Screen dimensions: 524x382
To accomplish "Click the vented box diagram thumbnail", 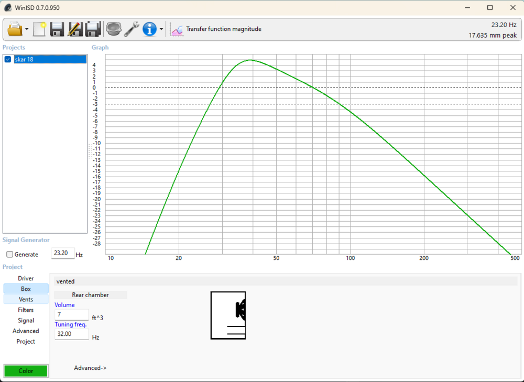I will [x=228, y=315].
